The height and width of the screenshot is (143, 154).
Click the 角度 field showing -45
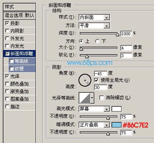click(x=100, y=74)
